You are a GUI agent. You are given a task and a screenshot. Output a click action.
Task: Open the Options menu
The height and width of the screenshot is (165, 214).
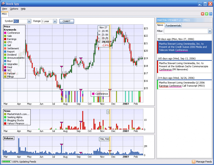14,9
